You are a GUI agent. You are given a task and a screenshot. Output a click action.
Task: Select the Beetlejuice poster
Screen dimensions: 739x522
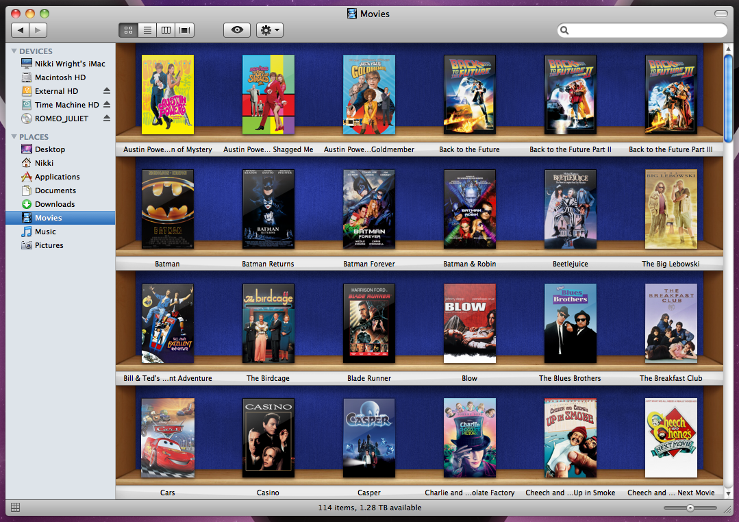571,209
